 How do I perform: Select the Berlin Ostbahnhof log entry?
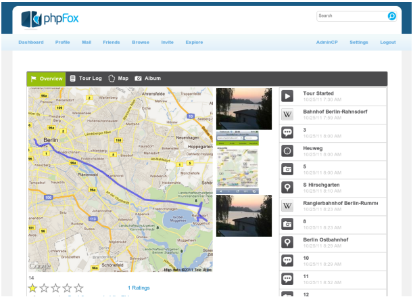click(333, 243)
